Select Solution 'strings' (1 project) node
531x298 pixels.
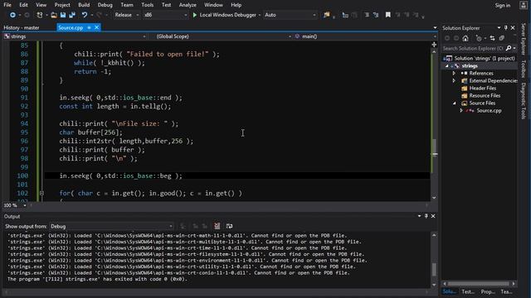click(485, 59)
